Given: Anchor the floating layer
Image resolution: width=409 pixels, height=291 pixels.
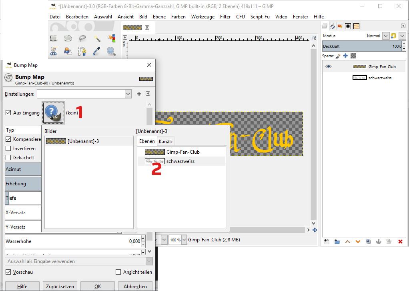Looking at the screenshot, I should [379, 241].
